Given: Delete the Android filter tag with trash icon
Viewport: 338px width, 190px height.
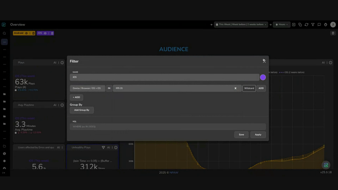Looking at the screenshot, I should 33,33.
